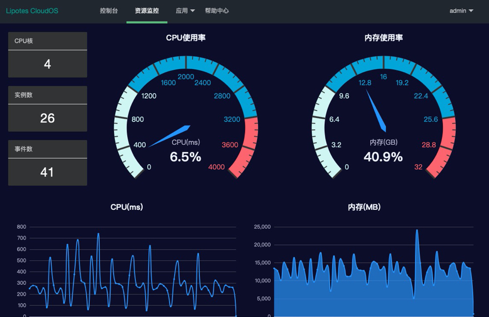The image size is (489, 317).
Task: Click the 28.8 label on memory gauge
Action: coord(429,145)
